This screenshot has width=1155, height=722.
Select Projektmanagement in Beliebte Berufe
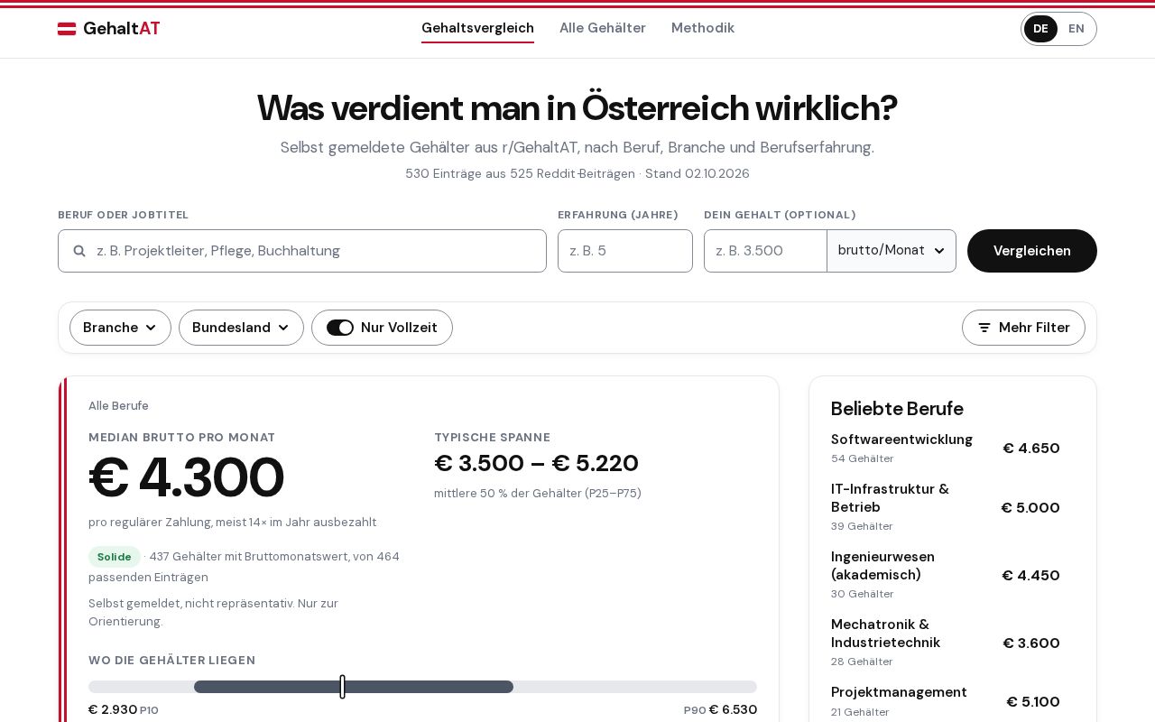click(946, 701)
